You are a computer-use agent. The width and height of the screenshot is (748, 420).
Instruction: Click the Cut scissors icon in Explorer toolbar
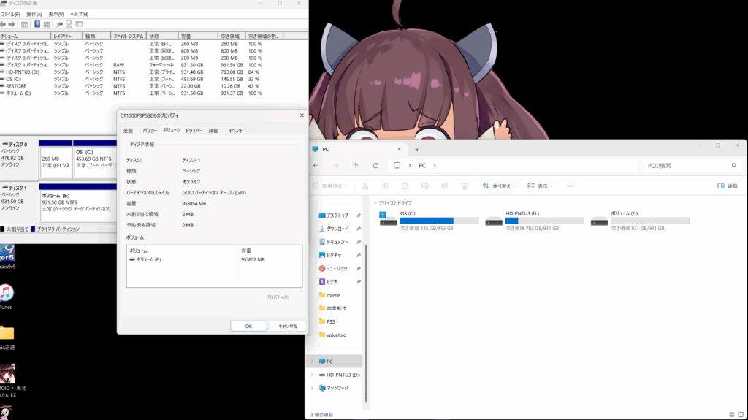(x=365, y=186)
